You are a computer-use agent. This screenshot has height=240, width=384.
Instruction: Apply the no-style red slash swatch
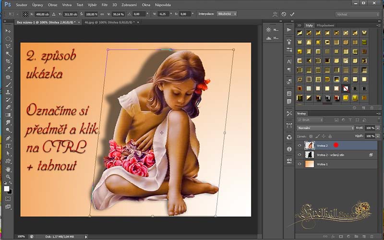tap(346, 88)
